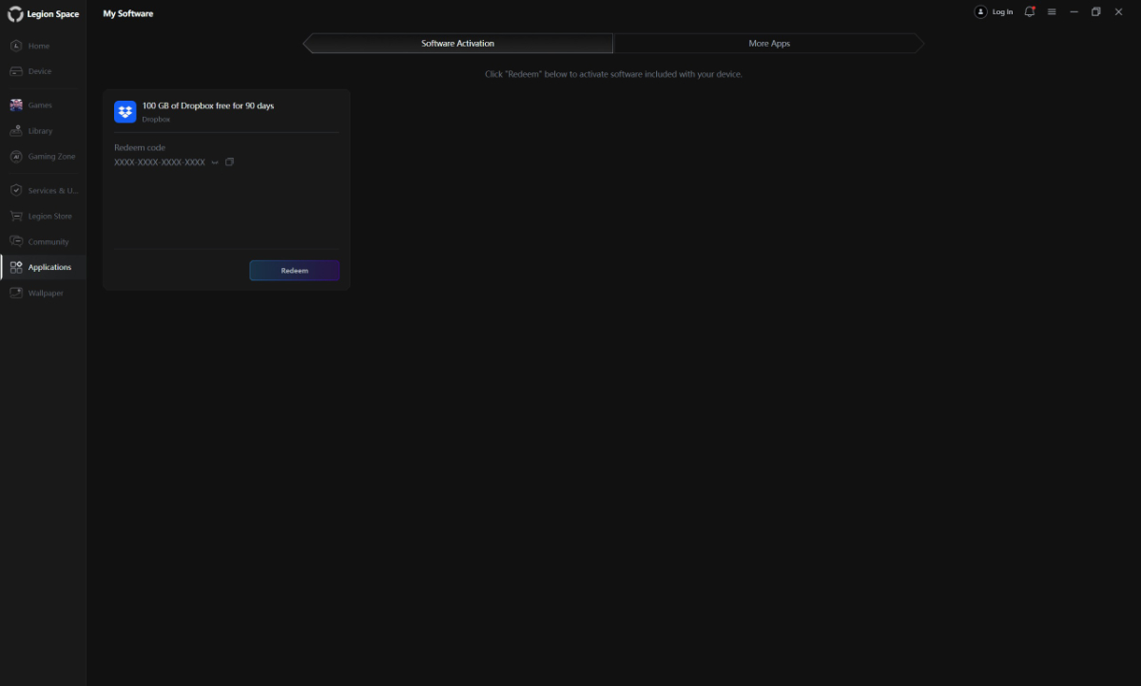
Task: Visit the Legion Store
Action: [46, 216]
